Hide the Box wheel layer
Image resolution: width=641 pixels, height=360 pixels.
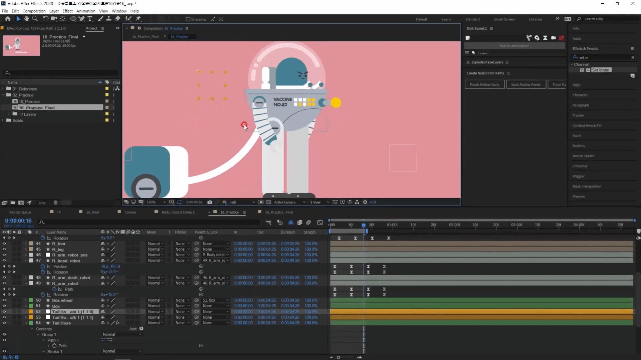click(x=4, y=300)
